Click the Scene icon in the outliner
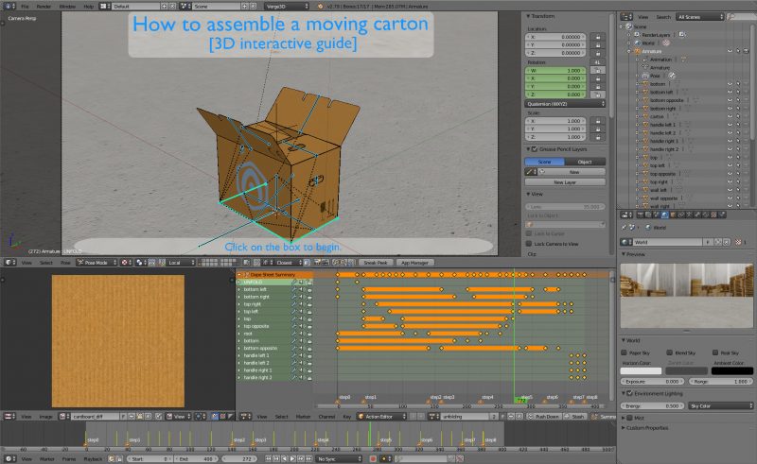 coord(630,26)
